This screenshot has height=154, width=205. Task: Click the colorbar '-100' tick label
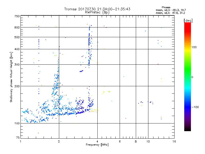pyautogui.click(x=195, y=107)
